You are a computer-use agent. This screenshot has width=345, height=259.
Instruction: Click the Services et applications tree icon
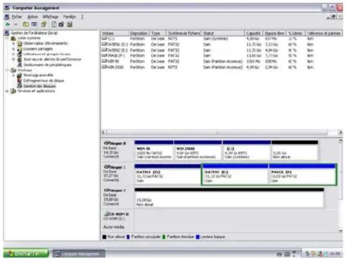point(14,91)
